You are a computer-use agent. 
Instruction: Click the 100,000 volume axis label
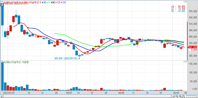(193, 73)
